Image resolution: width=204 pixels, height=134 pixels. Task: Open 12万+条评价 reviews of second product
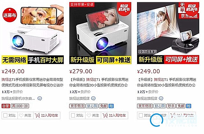pyautogui.click(x=80, y=92)
